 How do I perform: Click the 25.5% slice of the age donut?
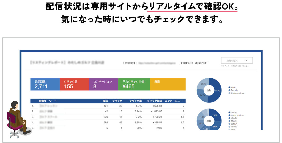(x=214, y=115)
